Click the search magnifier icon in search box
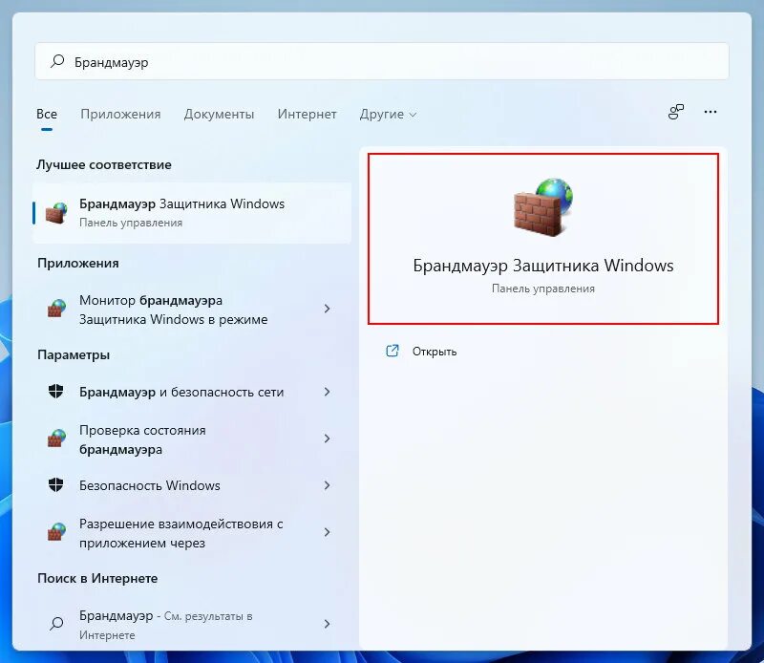Image resolution: width=764 pixels, height=663 pixels. point(57,61)
